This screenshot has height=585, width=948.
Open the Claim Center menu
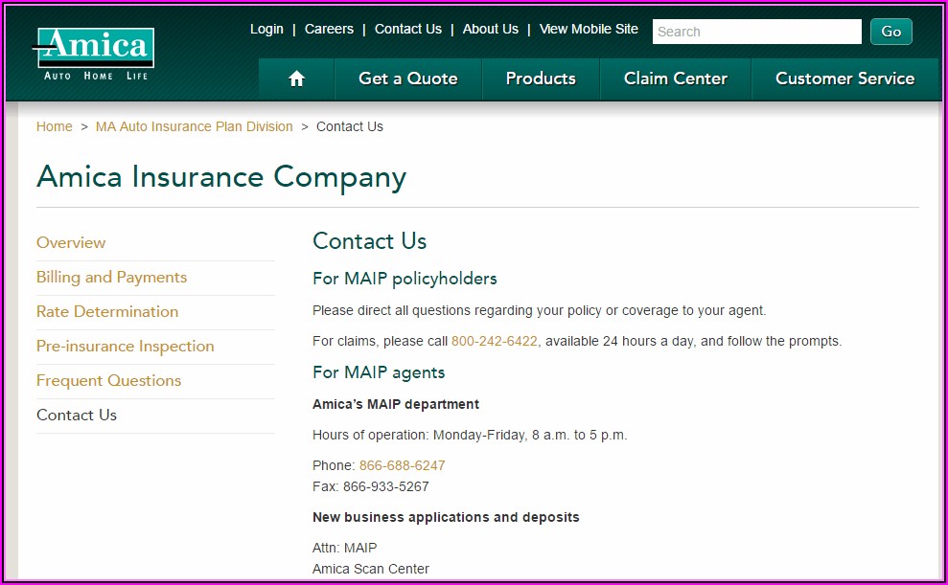675,79
